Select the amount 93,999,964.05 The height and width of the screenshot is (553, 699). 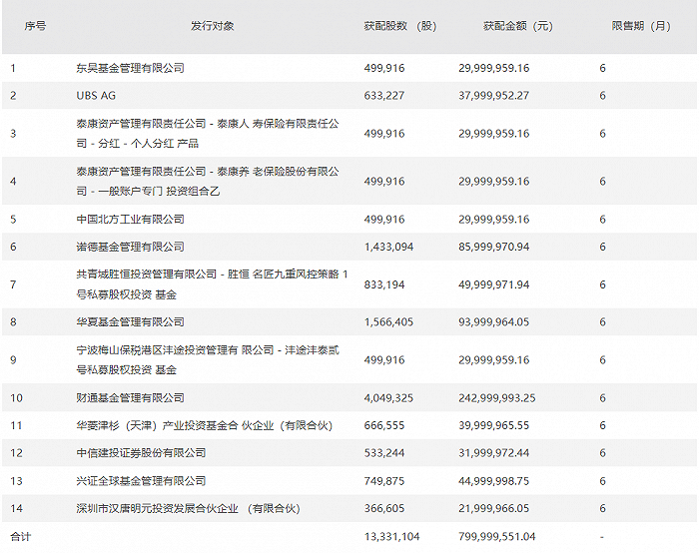click(494, 321)
